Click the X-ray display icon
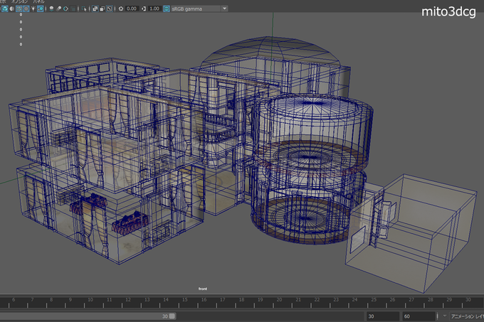 pos(95,9)
